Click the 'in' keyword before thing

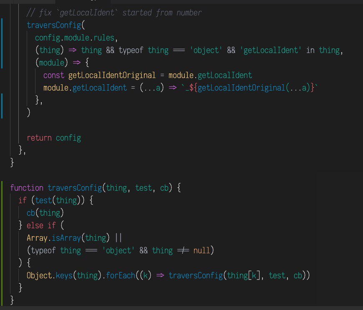(x=310, y=50)
